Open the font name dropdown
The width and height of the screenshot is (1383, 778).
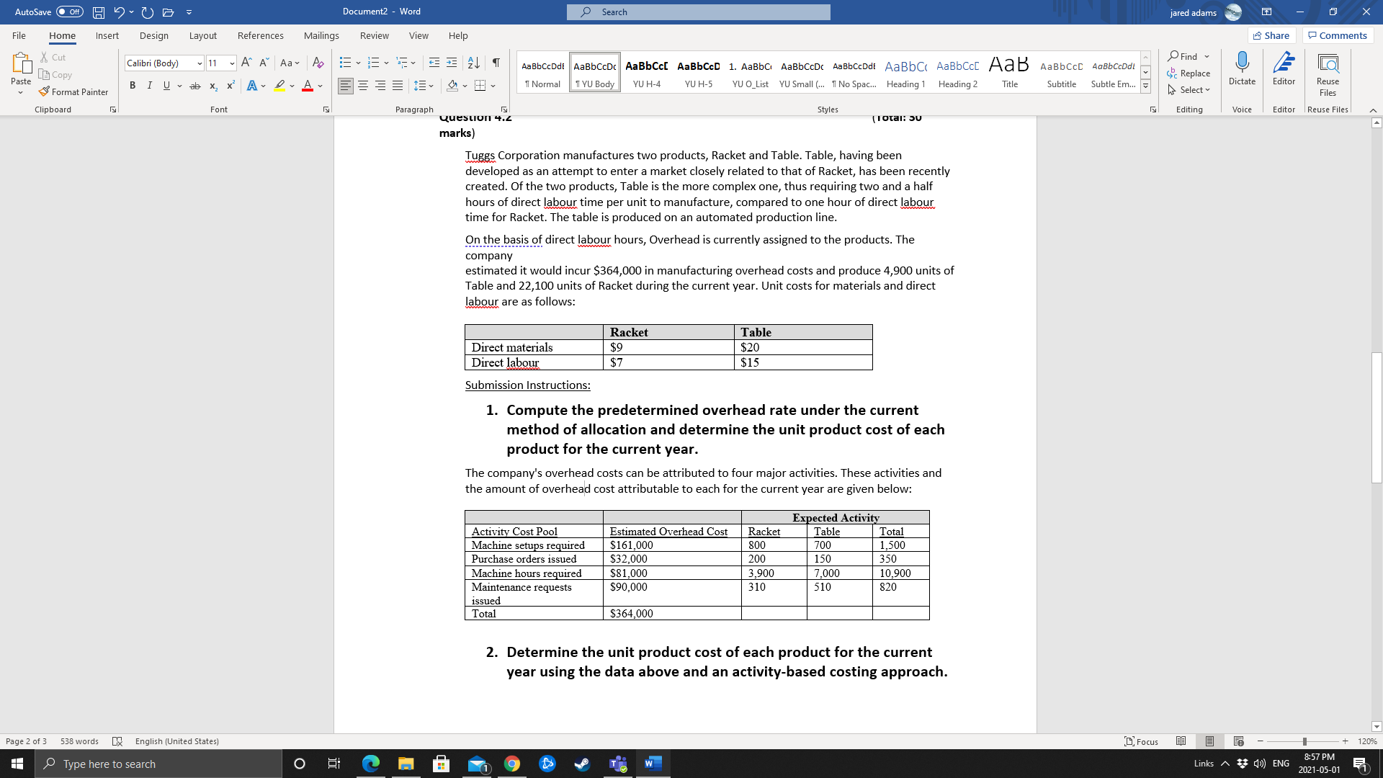[x=200, y=63]
